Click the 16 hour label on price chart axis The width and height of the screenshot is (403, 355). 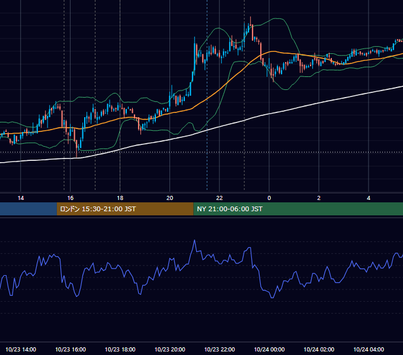tap(70, 198)
